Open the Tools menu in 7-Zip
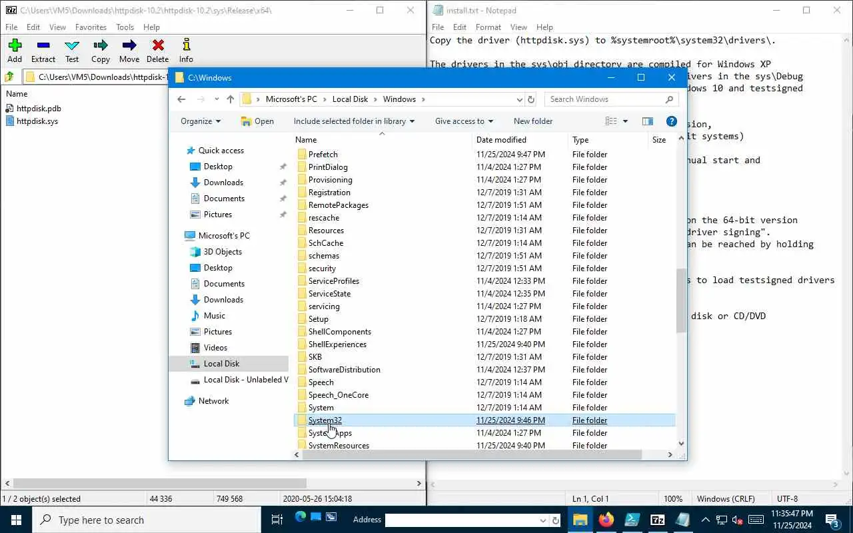 tap(125, 27)
